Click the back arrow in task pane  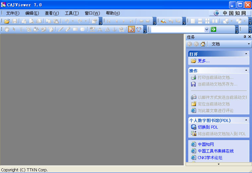tap(190, 44)
